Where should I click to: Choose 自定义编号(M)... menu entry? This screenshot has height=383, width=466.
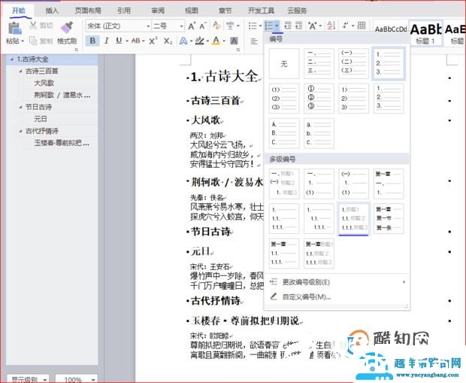coord(337,296)
